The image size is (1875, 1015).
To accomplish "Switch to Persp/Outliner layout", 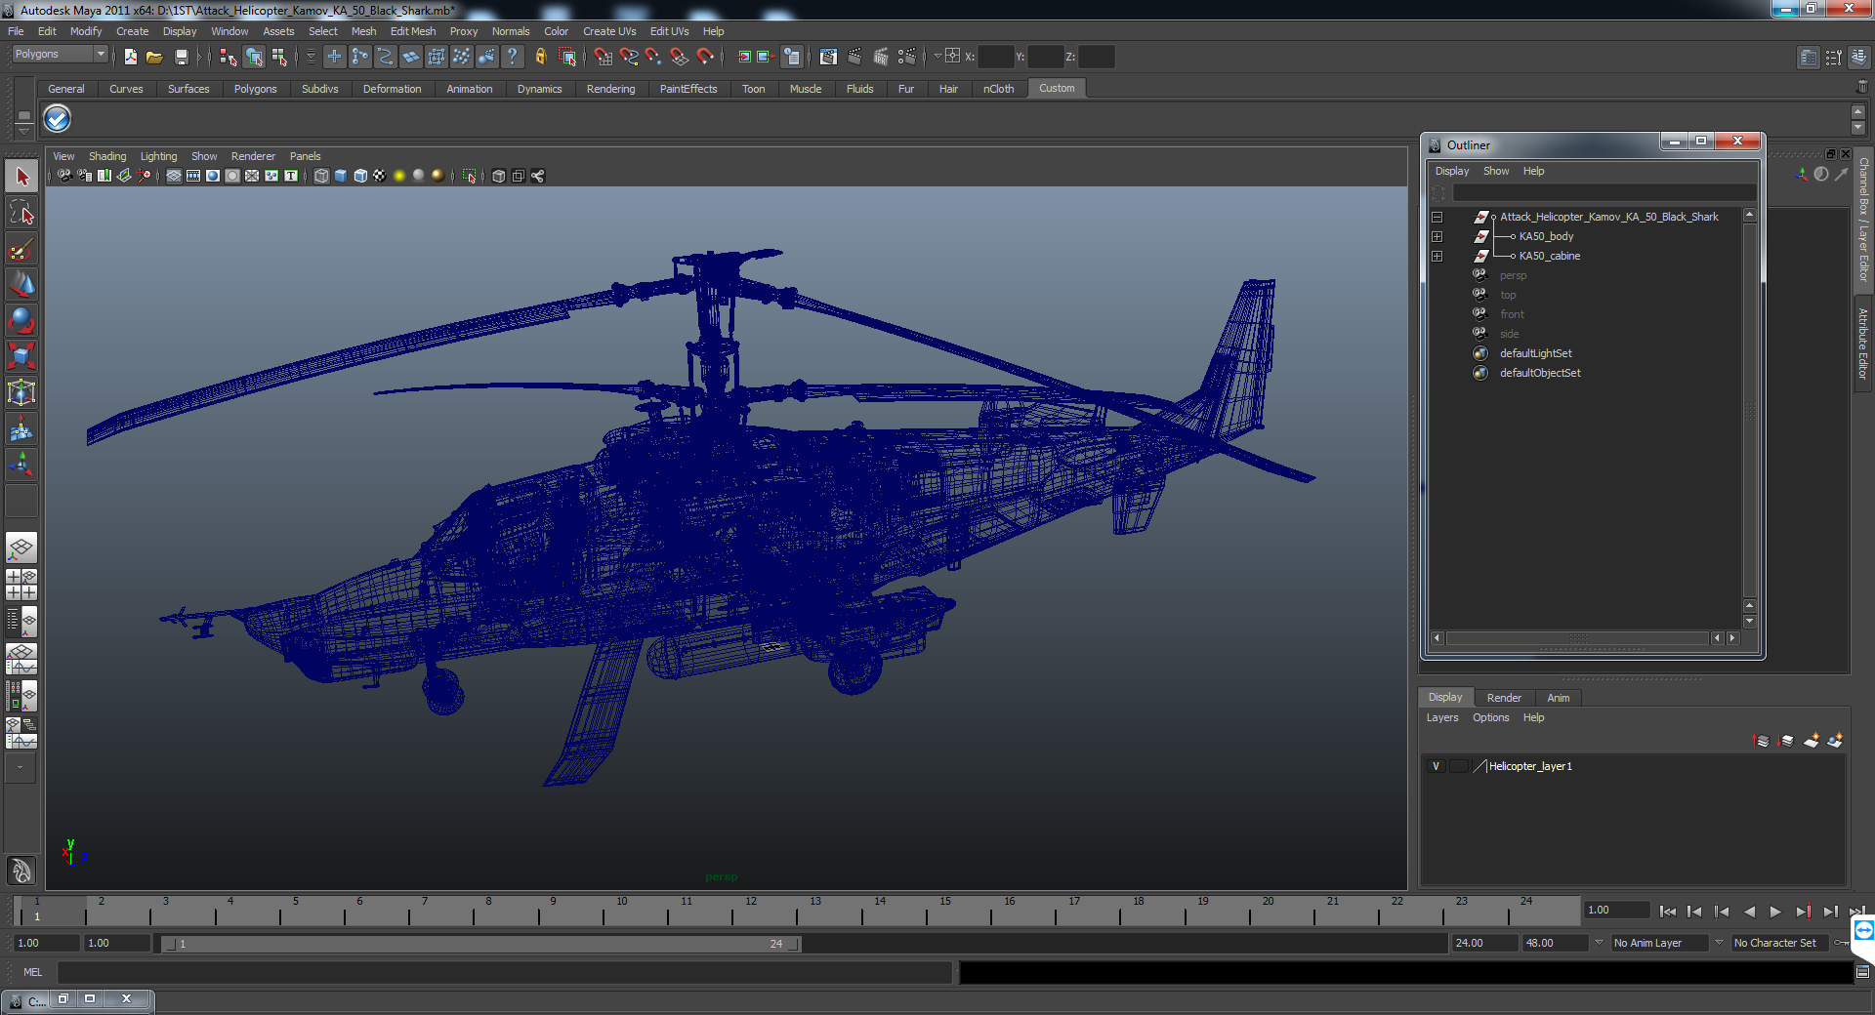I will (x=21, y=621).
